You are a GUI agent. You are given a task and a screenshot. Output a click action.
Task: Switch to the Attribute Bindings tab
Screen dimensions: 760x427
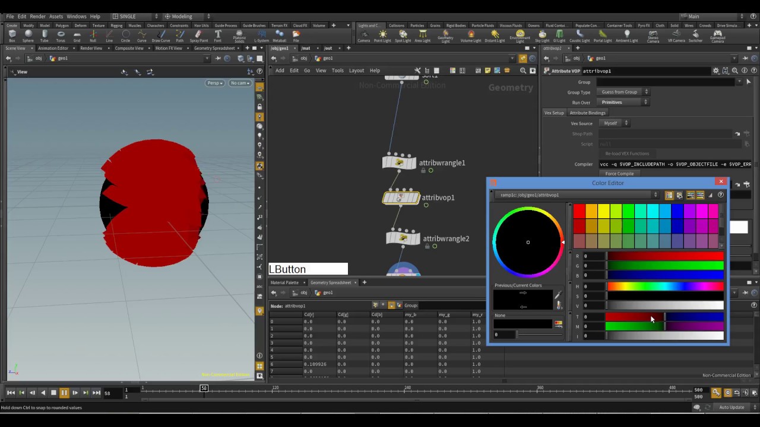(587, 113)
